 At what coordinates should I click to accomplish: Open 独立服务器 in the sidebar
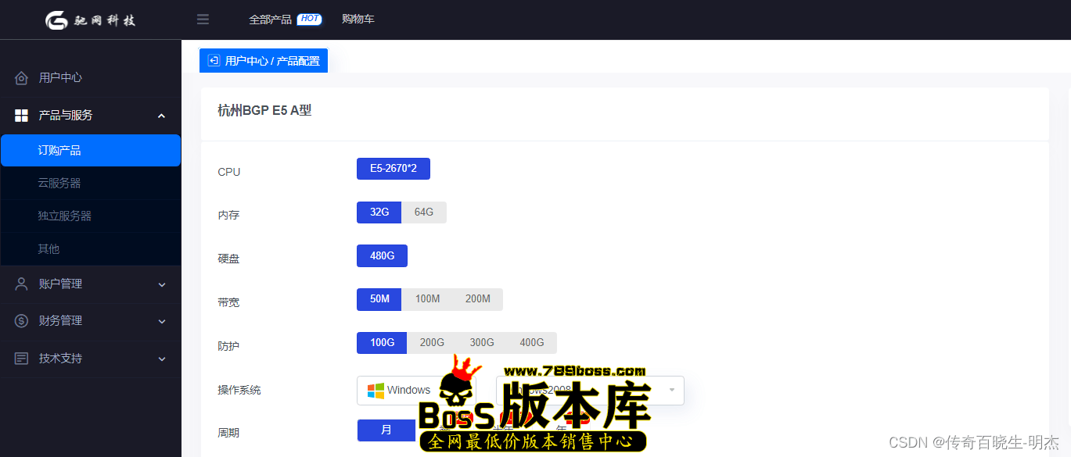(x=65, y=216)
